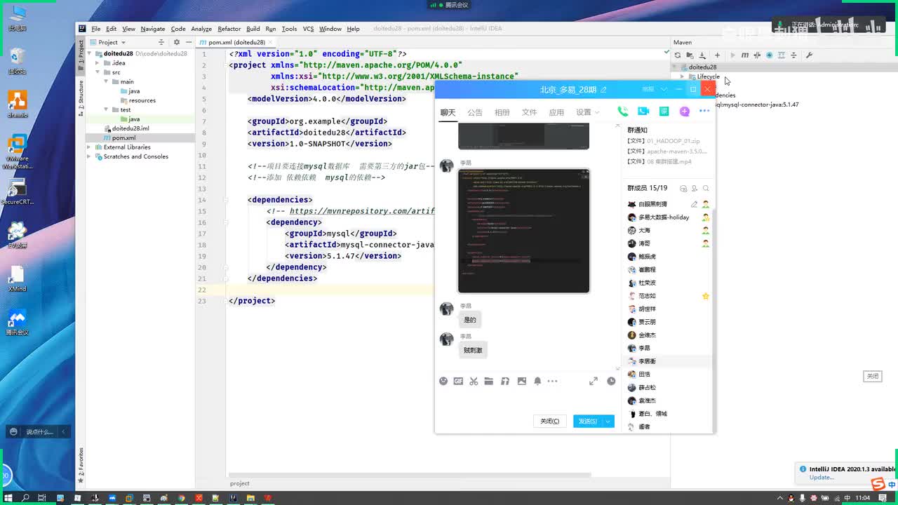Select the pom.xml editor tab
Screen dimensions: 898x505
236,42
